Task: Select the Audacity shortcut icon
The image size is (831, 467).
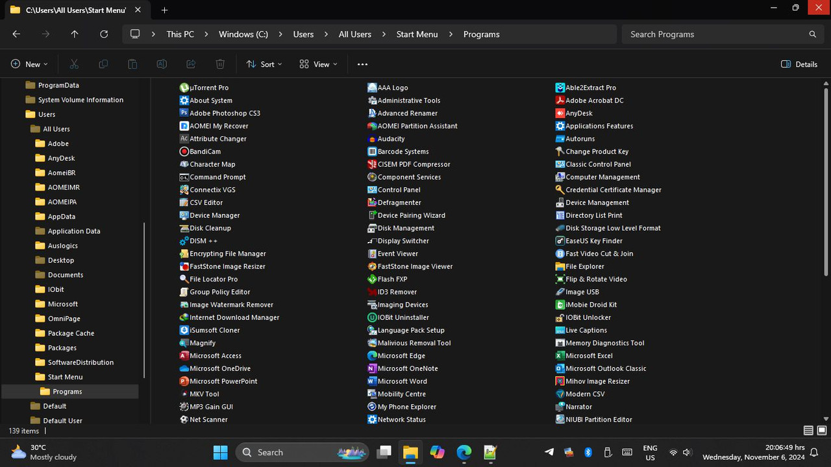Action: click(x=372, y=139)
